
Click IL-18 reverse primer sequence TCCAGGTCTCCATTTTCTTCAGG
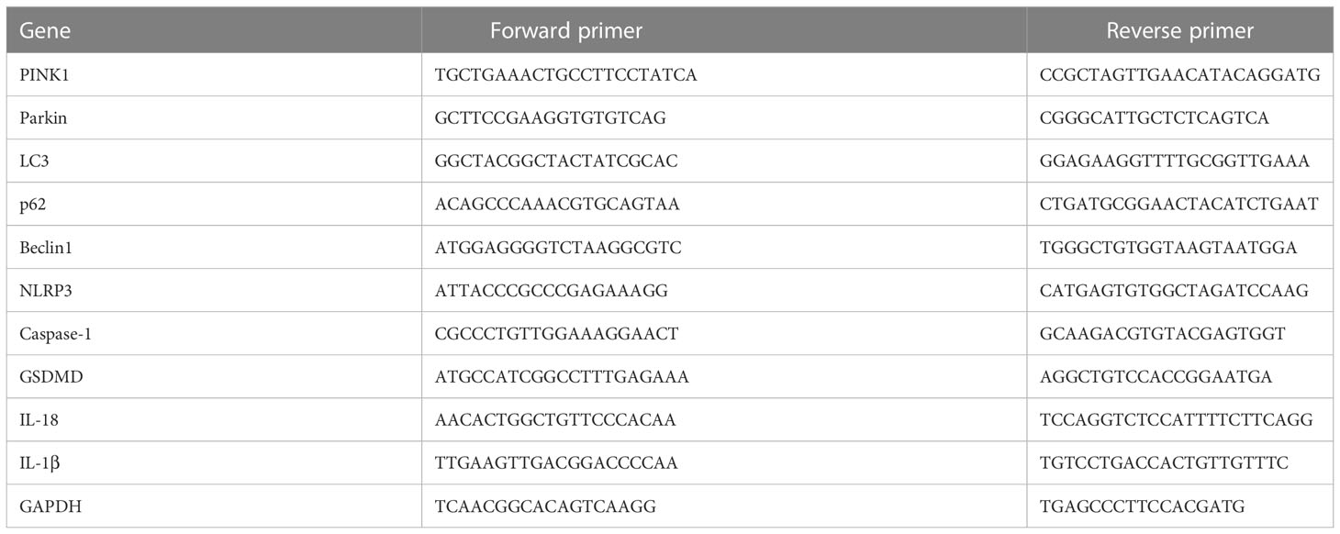pyautogui.click(x=1177, y=419)
